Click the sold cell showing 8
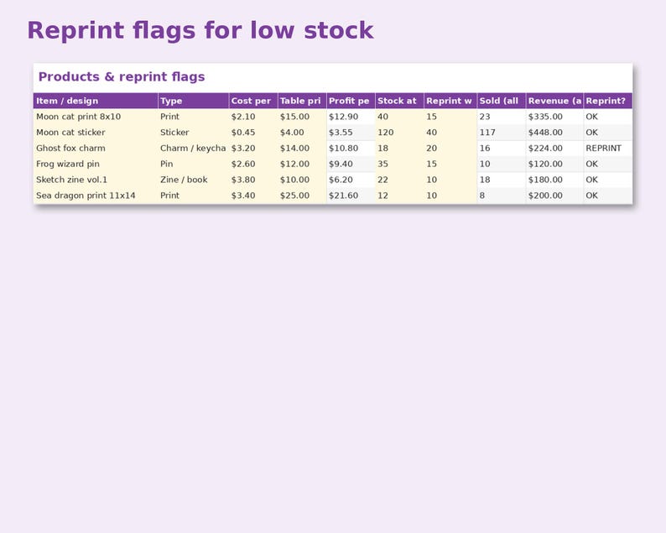This screenshot has height=533, width=666. 502,196
